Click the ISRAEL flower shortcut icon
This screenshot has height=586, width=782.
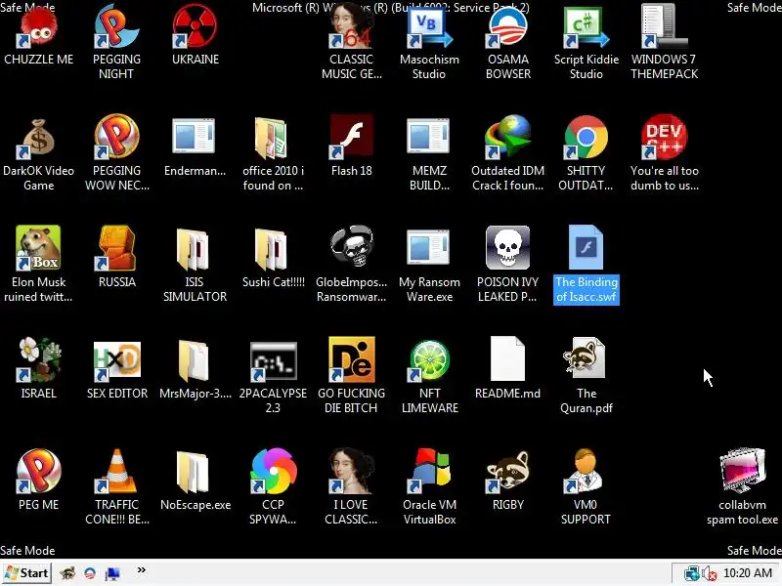[x=38, y=359]
